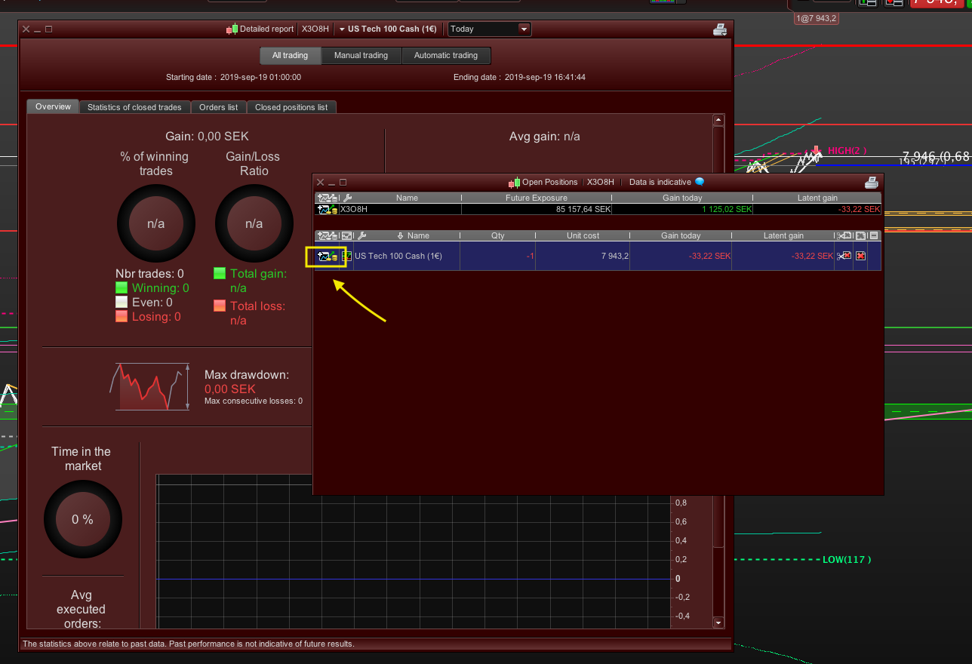This screenshot has height=664, width=972.
Task: Click the wrench icon in the positions table header
Action: (x=361, y=235)
